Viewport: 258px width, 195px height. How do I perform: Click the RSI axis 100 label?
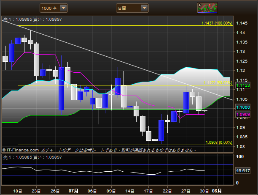click(x=240, y=157)
